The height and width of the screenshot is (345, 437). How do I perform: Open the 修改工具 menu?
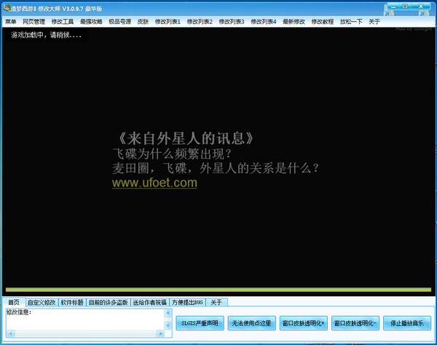[x=63, y=22]
